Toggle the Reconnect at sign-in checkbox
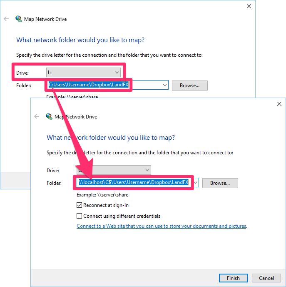The image size is (286, 287). click(80, 205)
